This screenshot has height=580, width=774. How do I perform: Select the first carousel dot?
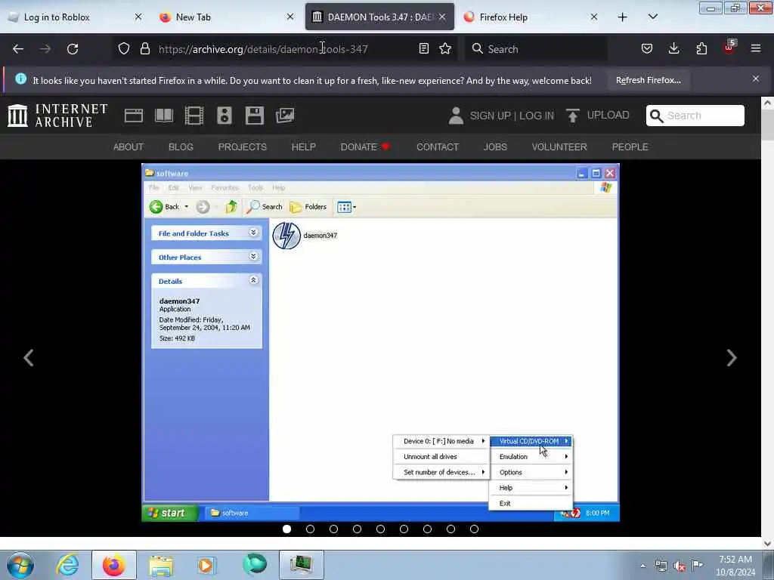click(x=286, y=529)
